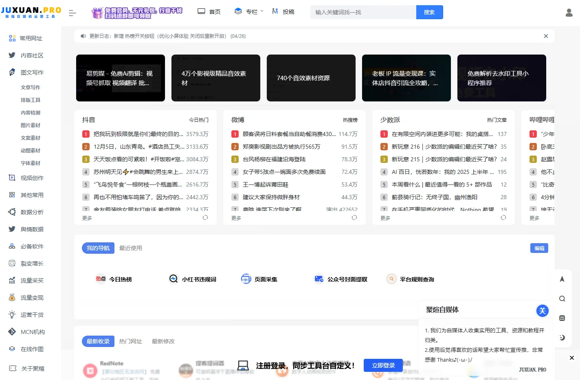Switch to the 最新修改 tab
This screenshot has height=380, width=580.
pyautogui.click(x=163, y=341)
